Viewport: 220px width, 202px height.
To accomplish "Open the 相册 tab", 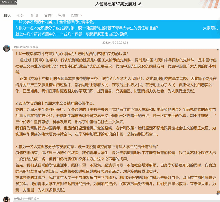I will click(34, 15).
